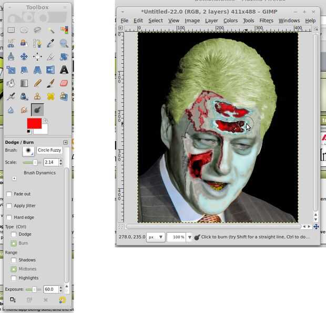Pick the Heal tool

(x=51, y=96)
